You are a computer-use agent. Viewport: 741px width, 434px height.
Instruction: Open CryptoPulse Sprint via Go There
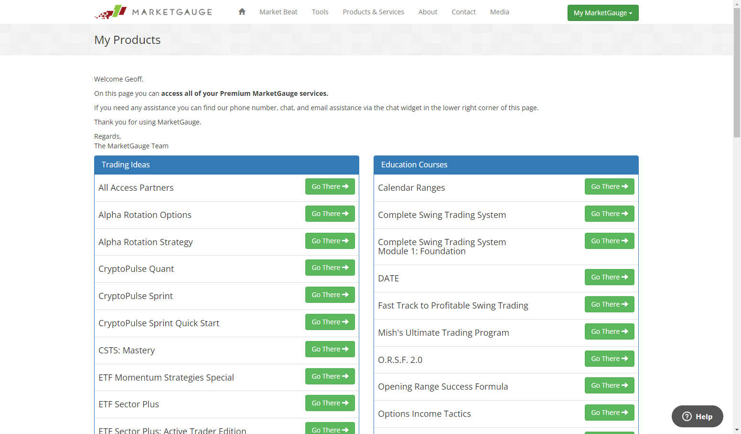330,295
